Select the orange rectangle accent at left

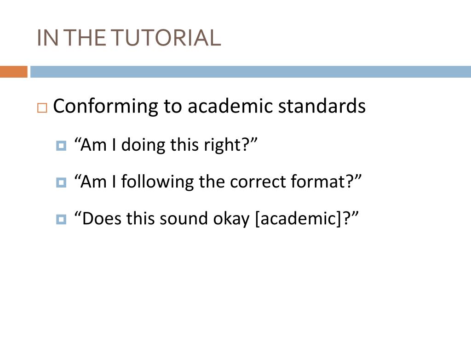click(x=13, y=72)
